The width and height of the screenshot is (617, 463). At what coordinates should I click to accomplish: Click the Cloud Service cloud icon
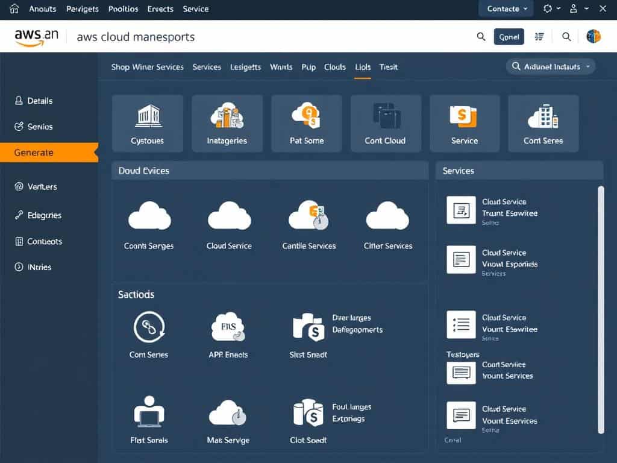[x=230, y=215]
